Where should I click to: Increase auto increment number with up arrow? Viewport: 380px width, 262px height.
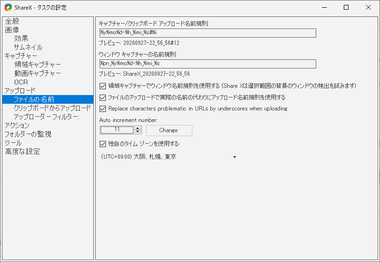coord(138,128)
